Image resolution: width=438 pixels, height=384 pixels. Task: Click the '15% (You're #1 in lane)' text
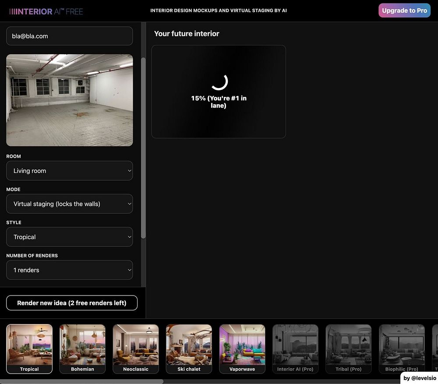219,102
